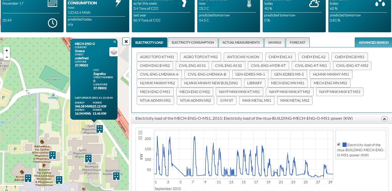Select CIVIL ENG AS S1 building
392x192 pixels.
[x=192, y=66]
